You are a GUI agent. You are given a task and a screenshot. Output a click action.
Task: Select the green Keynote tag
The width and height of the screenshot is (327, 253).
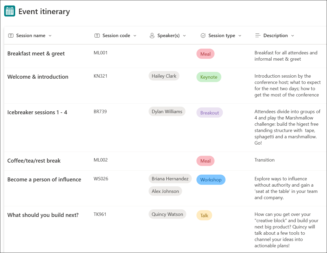click(209, 77)
